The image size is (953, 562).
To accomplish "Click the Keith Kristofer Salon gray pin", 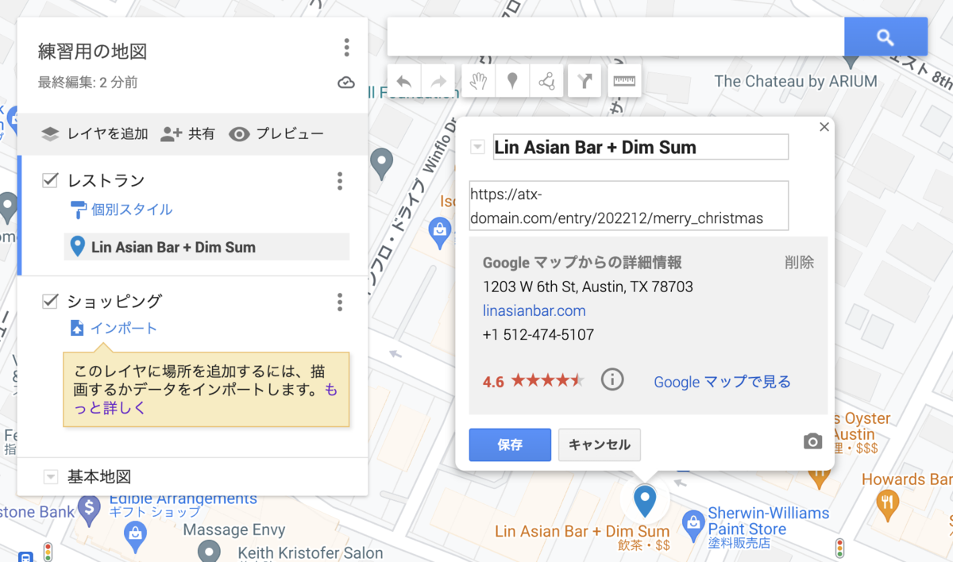I will tap(209, 550).
